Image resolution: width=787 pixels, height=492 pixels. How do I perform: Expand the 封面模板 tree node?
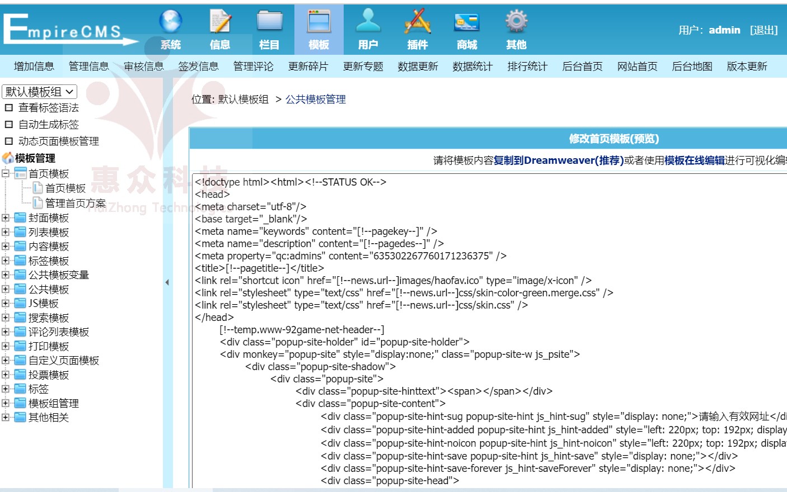(x=6, y=217)
